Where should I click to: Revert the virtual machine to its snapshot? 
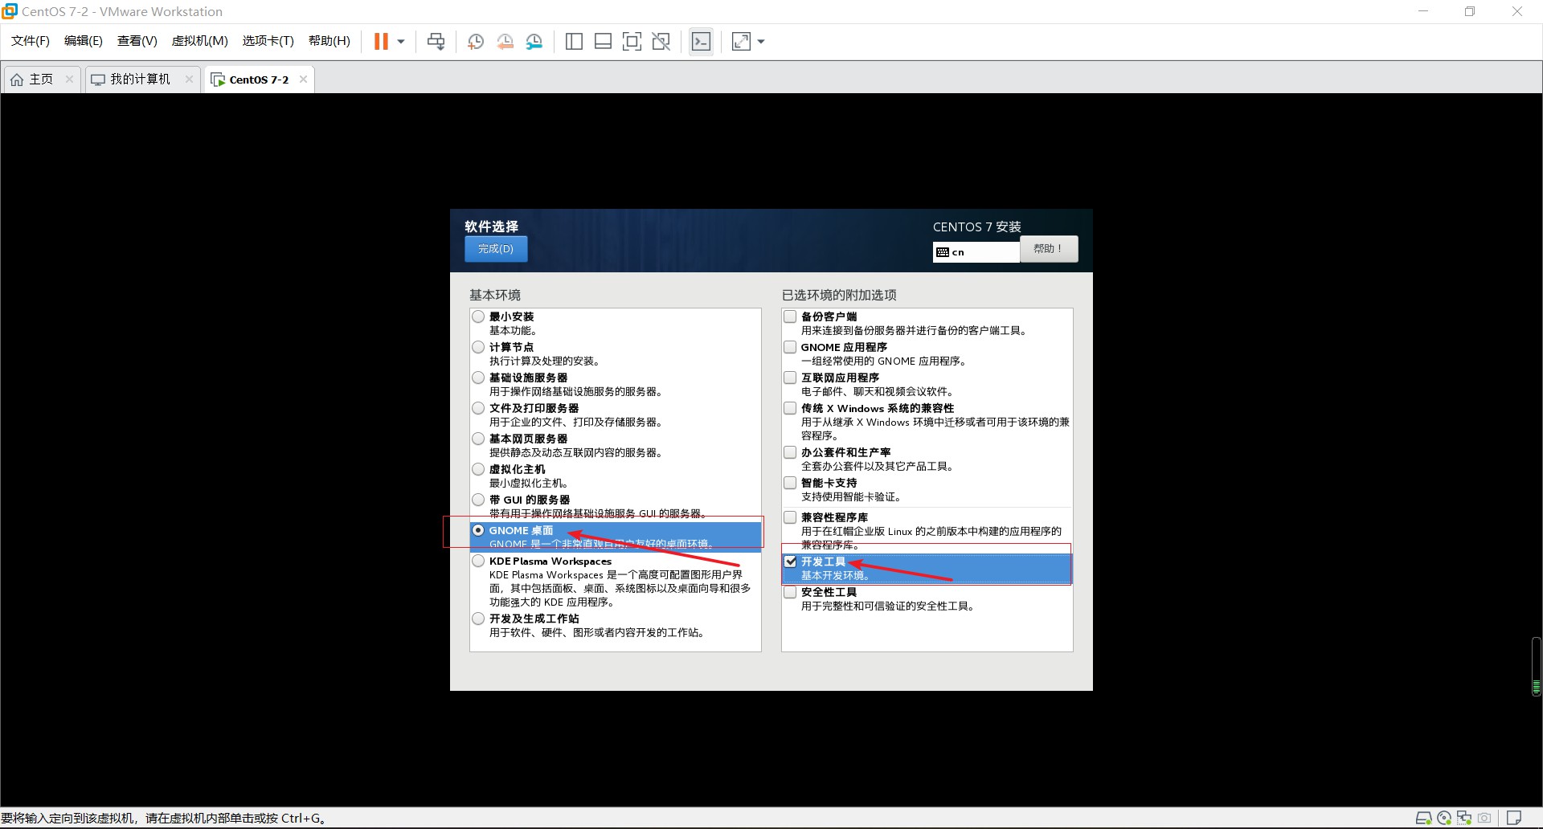pos(505,42)
